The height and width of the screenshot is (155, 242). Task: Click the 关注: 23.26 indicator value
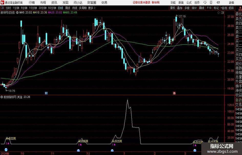pyautogui.click(x=24, y=97)
